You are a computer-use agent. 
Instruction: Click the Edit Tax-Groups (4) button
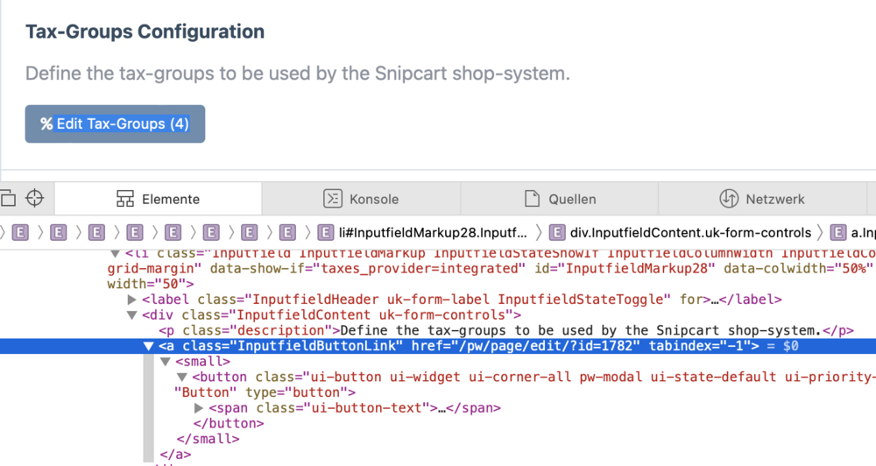(x=115, y=124)
